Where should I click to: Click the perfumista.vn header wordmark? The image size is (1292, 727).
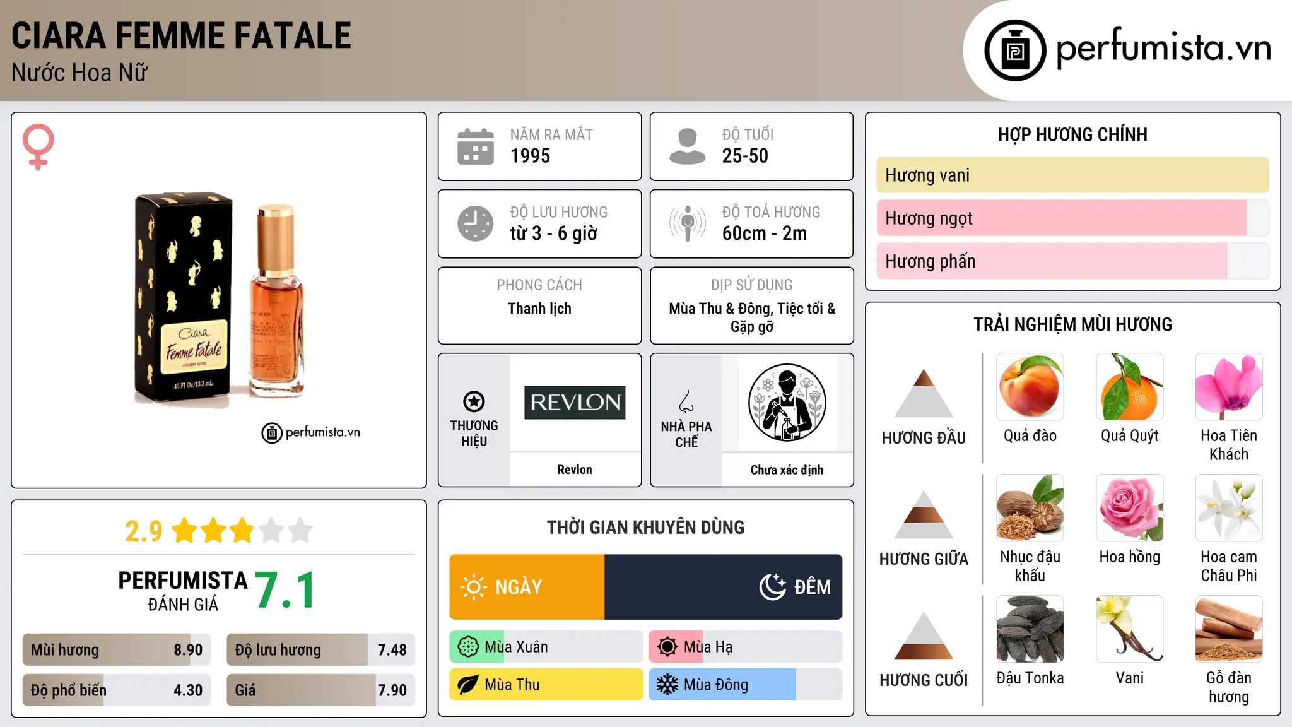(1164, 49)
